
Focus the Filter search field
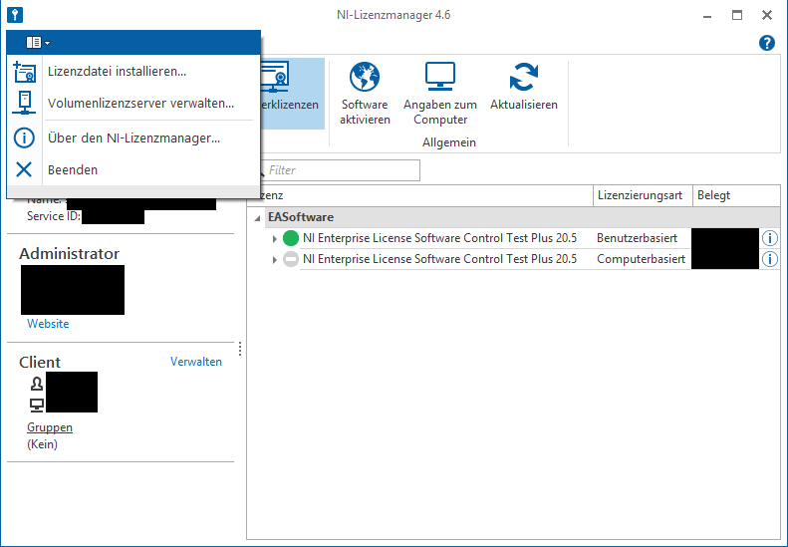click(x=340, y=170)
